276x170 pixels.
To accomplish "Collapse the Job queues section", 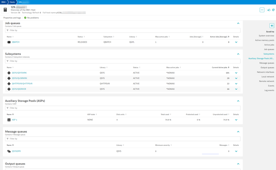I will 238,23.
